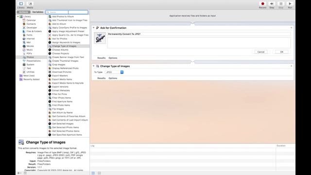
Task: Open the To Type JPEG dropdown
Action: pyautogui.click(x=114, y=72)
